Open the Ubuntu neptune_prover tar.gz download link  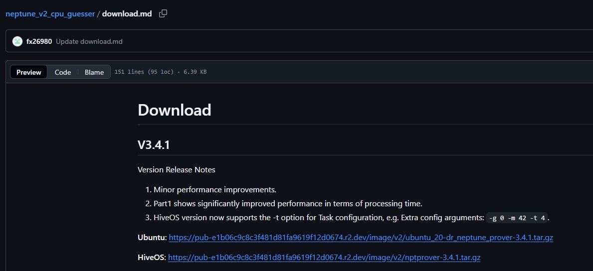click(x=361, y=238)
